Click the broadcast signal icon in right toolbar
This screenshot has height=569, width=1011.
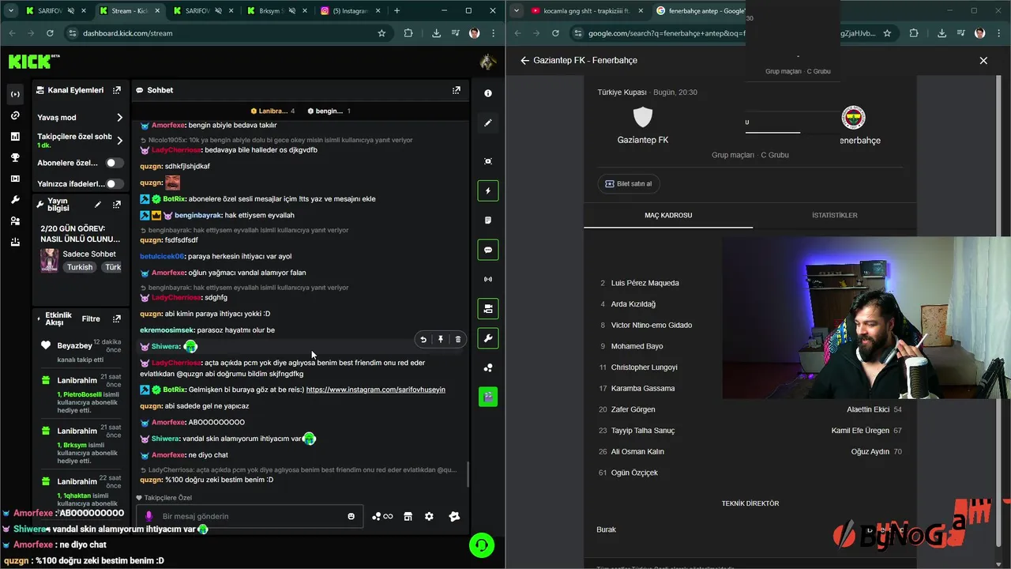click(x=488, y=279)
